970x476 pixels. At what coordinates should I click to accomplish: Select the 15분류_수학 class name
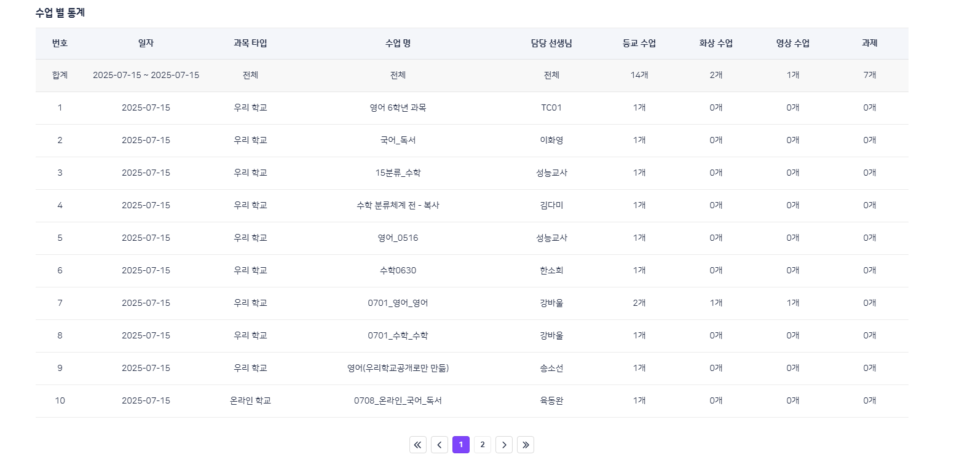[398, 173]
